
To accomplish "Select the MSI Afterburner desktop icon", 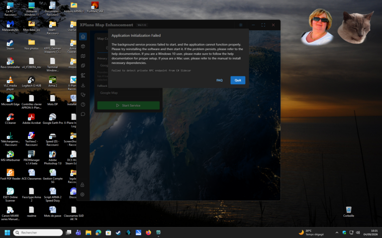I will (10, 156).
